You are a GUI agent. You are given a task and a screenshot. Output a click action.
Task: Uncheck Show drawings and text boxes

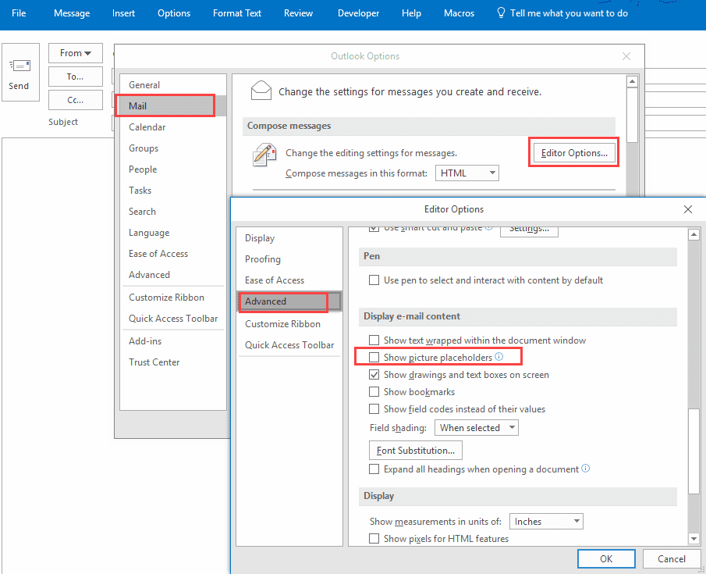[x=374, y=375]
